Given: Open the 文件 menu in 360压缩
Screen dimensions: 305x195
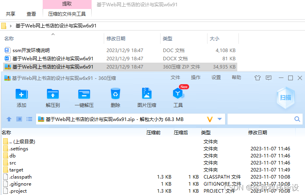Looking at the screenshot, I should click(x=175, y=78).
